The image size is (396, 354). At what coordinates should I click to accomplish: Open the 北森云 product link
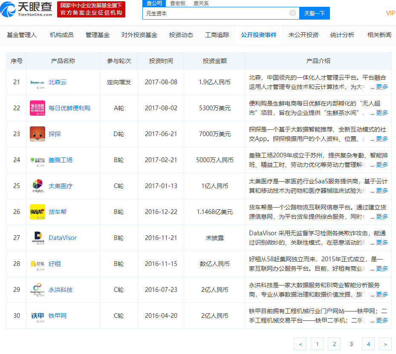pos(58,82)
